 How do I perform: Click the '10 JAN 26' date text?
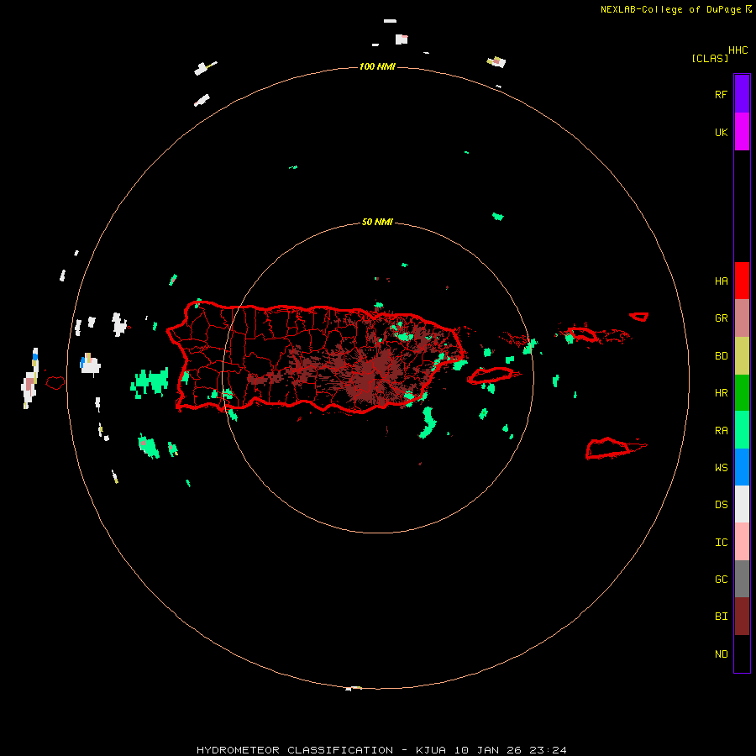coord(487,750)
